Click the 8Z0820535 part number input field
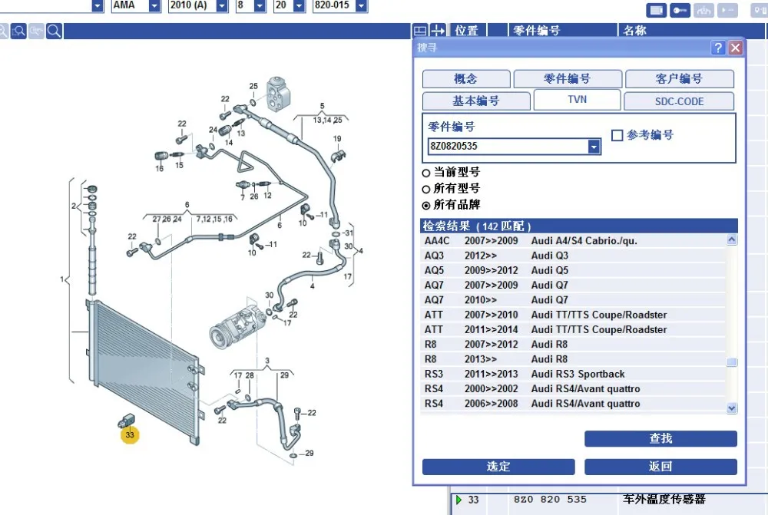 (x=508, y=147)
